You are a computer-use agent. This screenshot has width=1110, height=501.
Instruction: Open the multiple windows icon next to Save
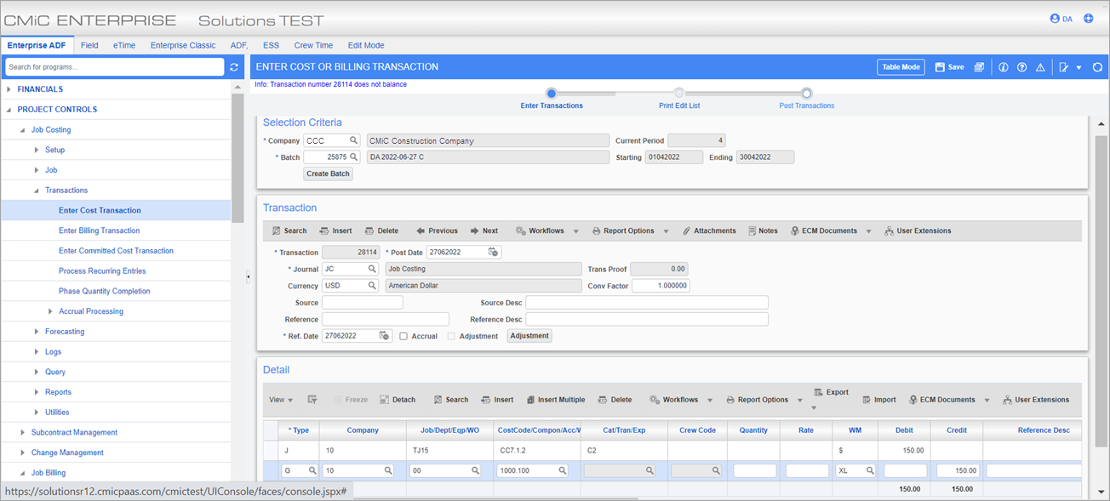click(980, 67)
